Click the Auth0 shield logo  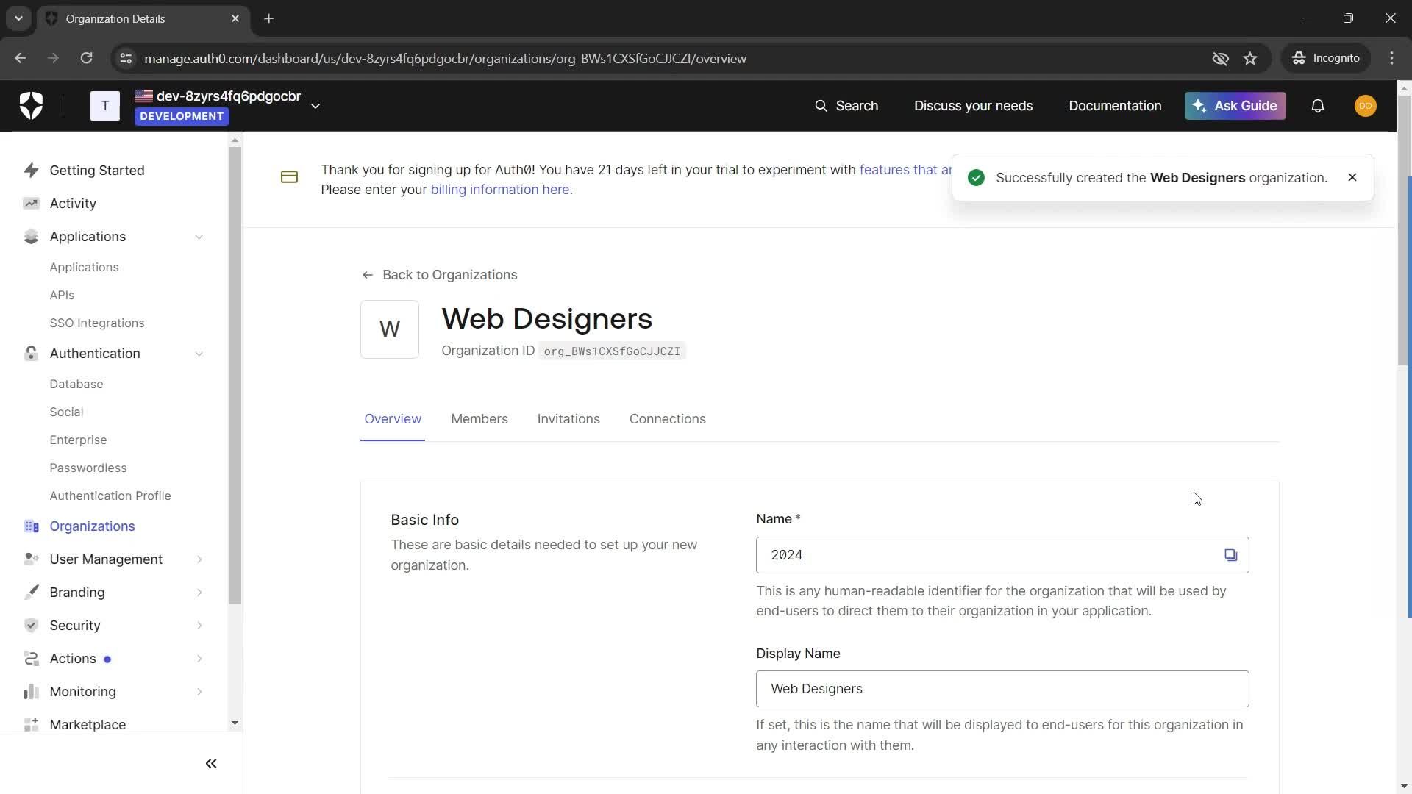31,106
